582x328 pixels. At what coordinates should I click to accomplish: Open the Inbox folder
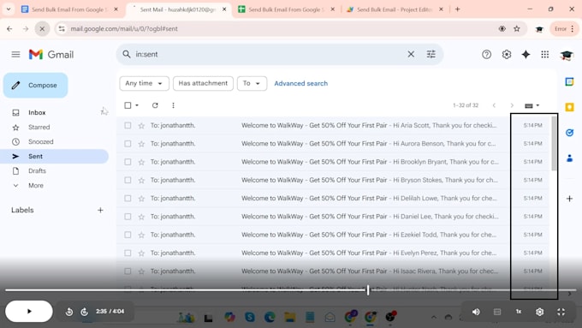point(37,112)
